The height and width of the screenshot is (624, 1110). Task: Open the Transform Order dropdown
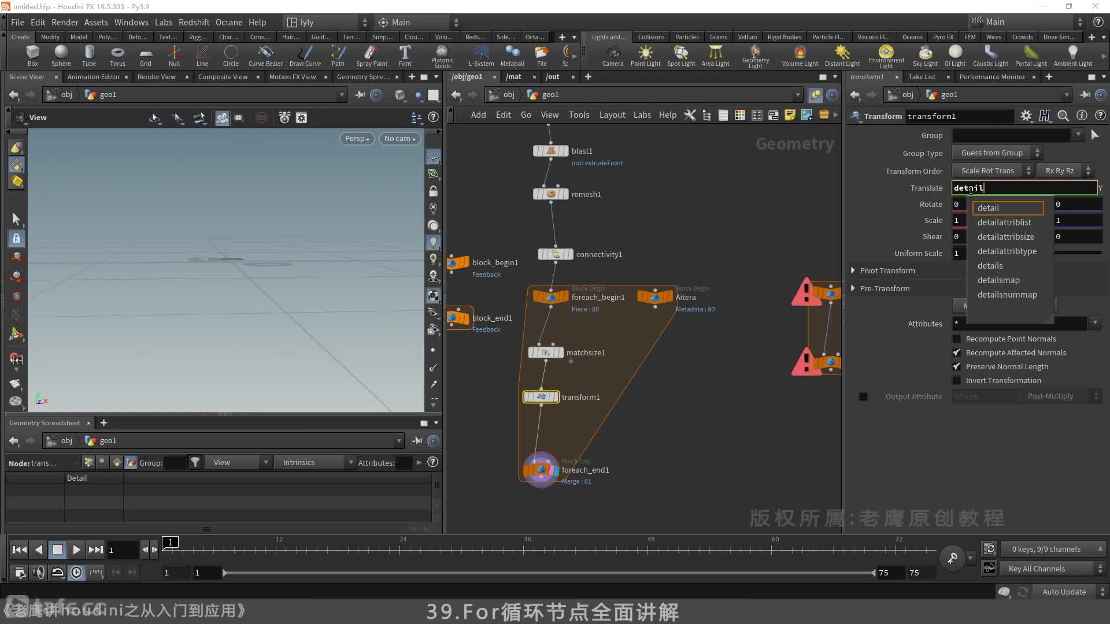[992, 170]
